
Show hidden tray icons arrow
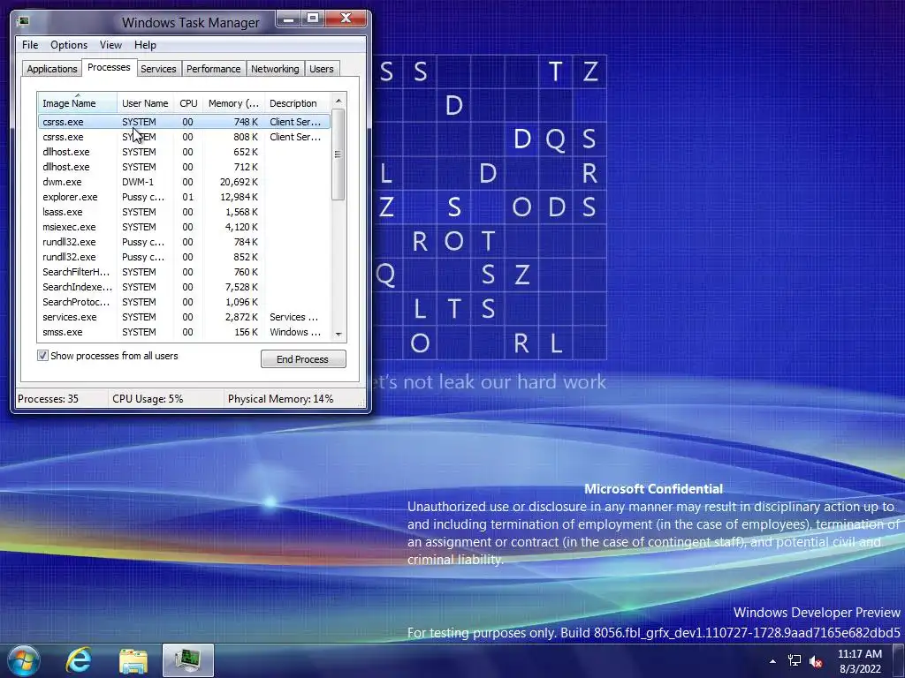(772, 661)
